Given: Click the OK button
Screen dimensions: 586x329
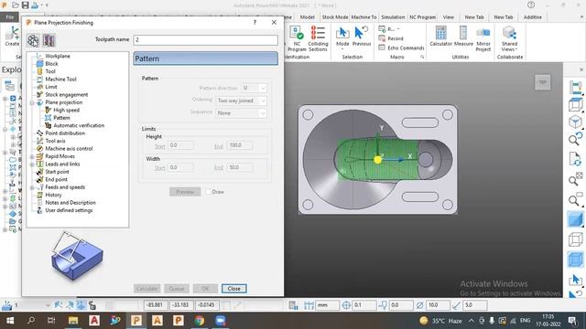Looking at the screenshot, I should (x=205, y=289).
